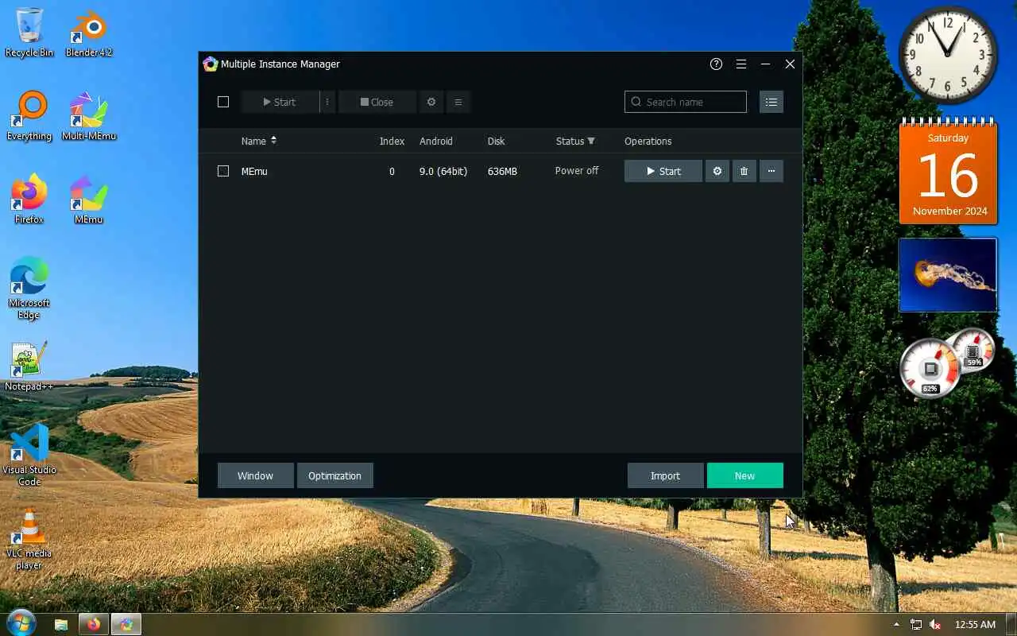Open the help question-mark icon

(x=716, y=64)
